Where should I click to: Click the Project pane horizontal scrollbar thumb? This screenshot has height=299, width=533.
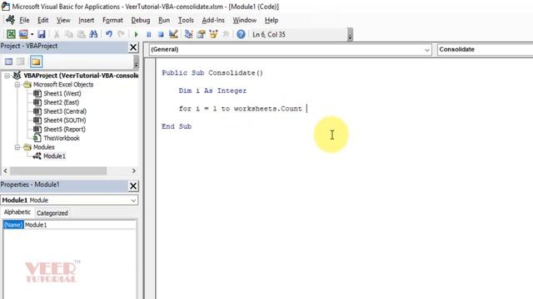(x=58, y=171)
